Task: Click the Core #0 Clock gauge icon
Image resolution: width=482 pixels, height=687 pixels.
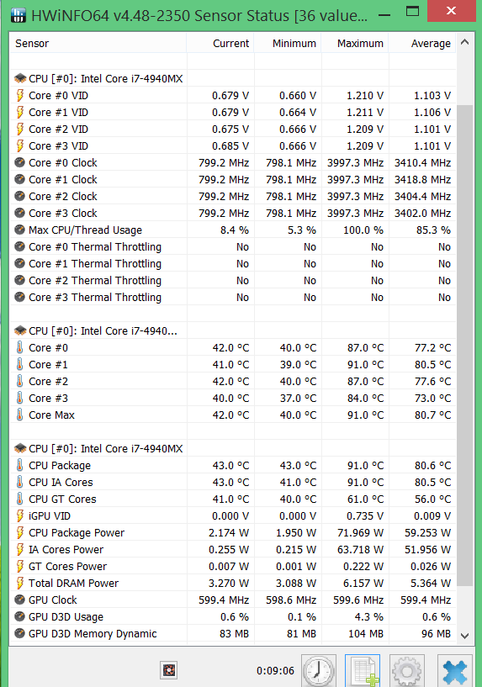Action: pyautogui.click(x=19, y=162)
